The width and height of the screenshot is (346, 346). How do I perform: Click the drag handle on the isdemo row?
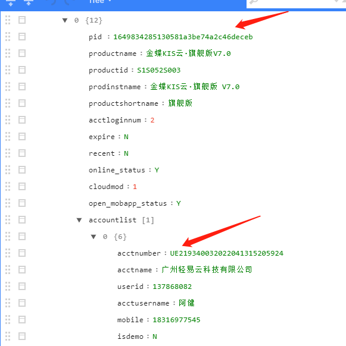(8, 336)
